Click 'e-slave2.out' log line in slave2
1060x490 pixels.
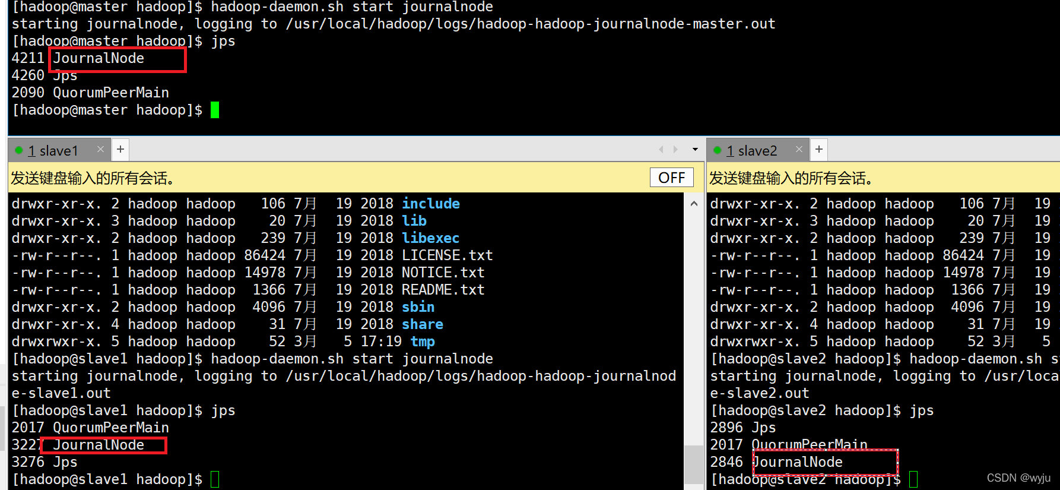760,393
